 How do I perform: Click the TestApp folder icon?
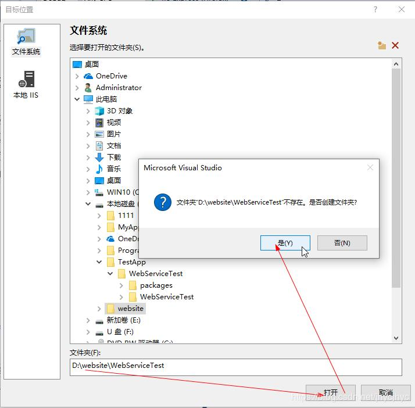pyautogui.click(x=110, y=262)
